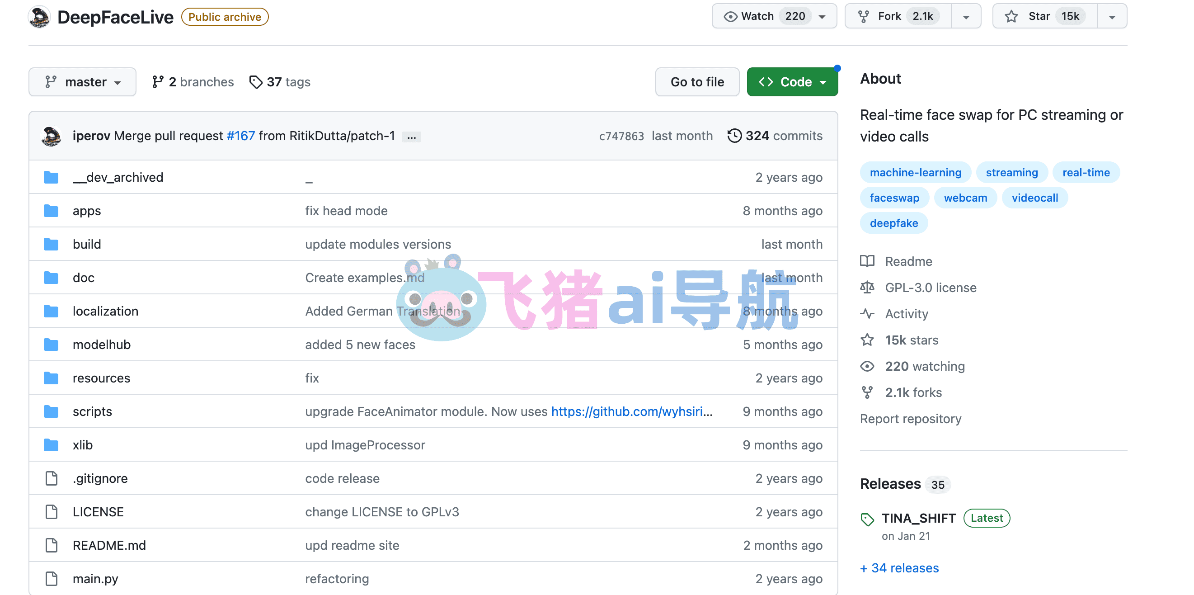
Task: Expand the green Code dropdown button
Action: point(792,82)
